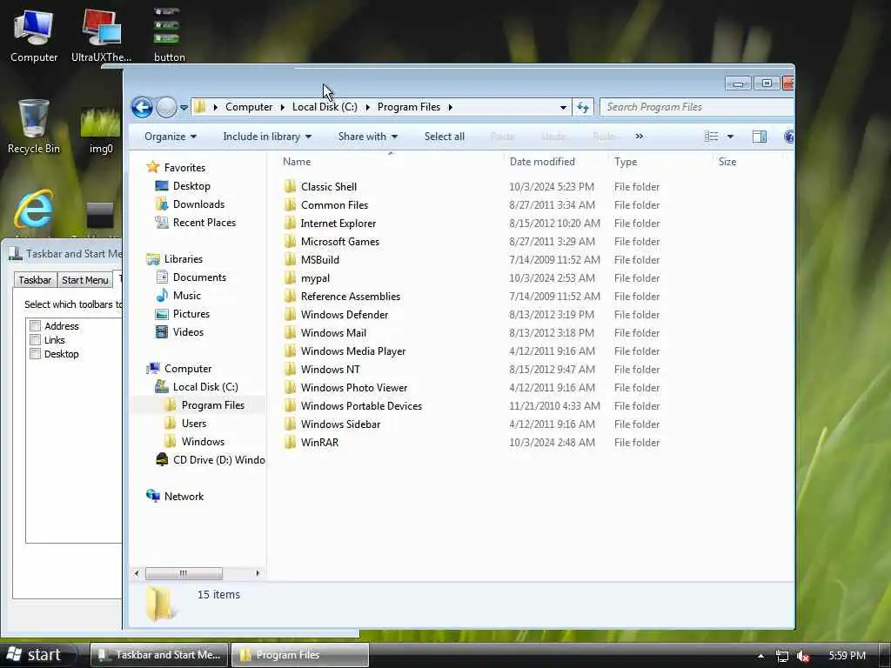891x668 pixels.
Task: Click the Select all toolbar button
Action: (x=445, y=137)
